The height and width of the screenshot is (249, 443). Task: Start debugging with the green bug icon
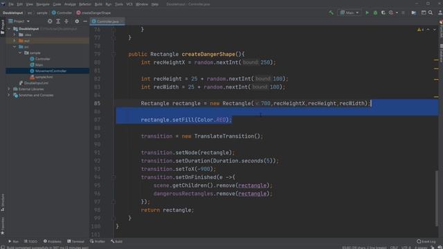click(x=375, y=12)
